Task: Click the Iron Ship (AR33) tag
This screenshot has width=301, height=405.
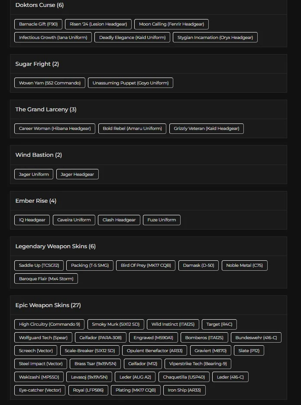Action: (184, 390)
